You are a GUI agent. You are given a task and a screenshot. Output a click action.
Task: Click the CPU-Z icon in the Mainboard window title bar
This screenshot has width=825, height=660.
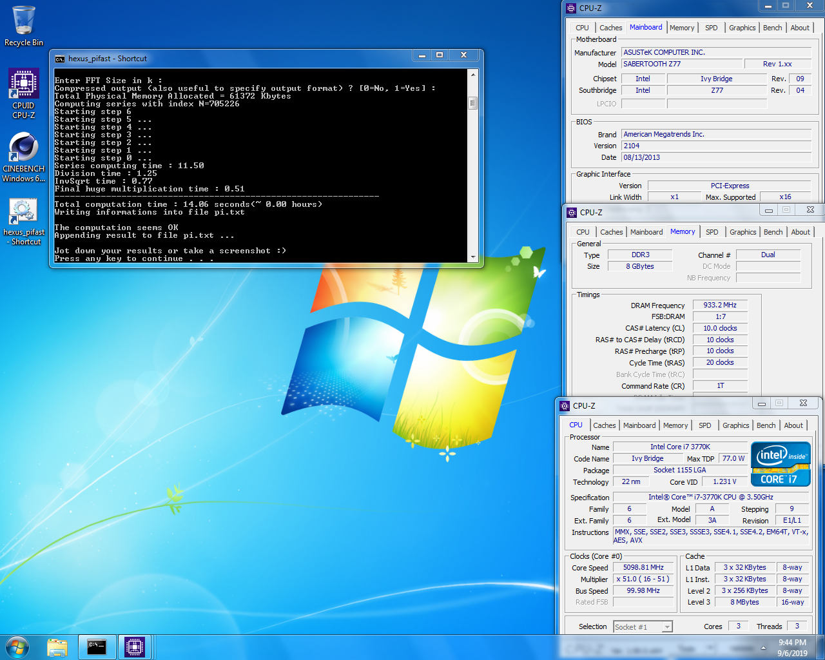click(571, 8)
